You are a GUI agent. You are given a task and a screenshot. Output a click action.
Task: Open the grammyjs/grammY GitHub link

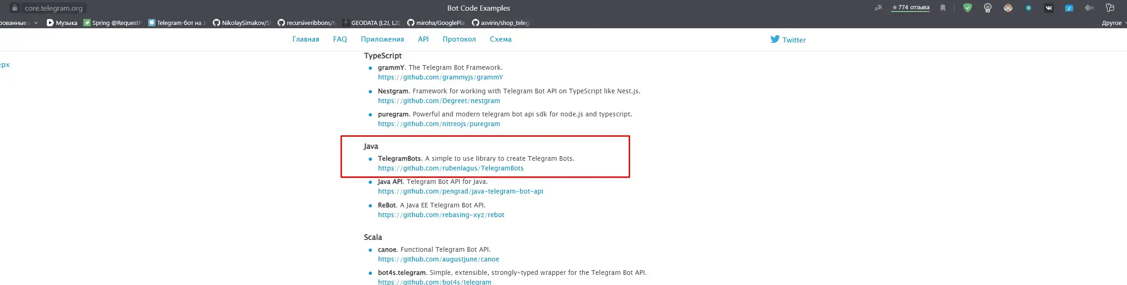[440, 77]
